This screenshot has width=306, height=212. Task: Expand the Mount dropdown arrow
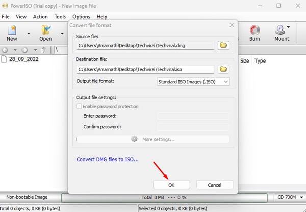(288, 27)
